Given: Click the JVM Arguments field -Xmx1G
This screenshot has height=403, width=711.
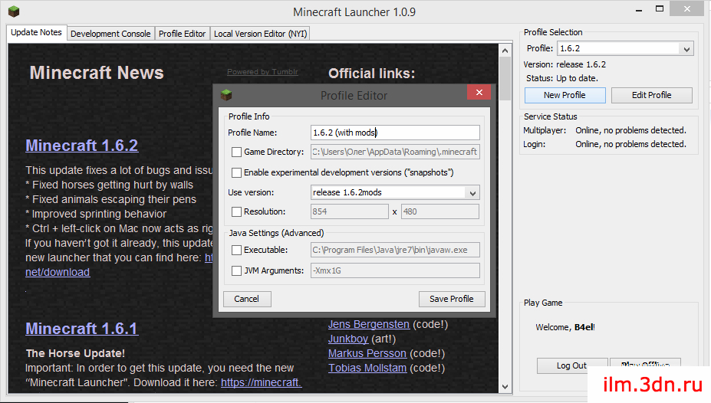Looking at the screenshot, I should point(395,270).
